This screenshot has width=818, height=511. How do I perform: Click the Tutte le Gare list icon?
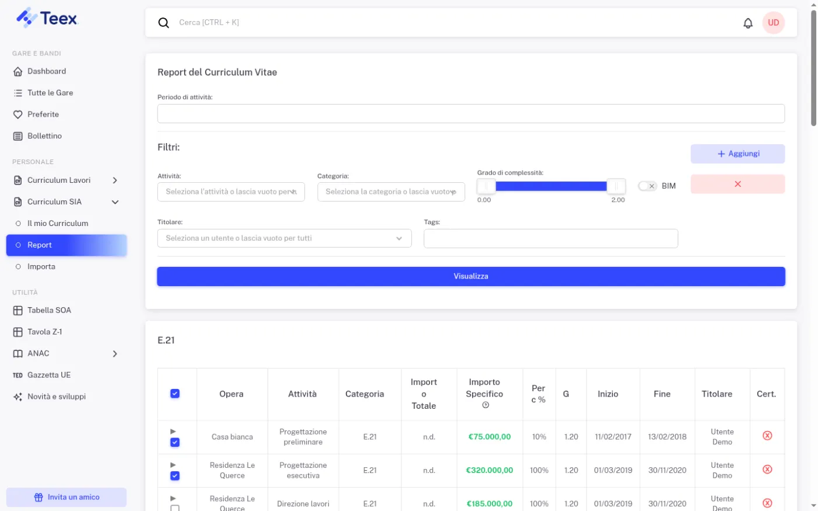point(18,93)
